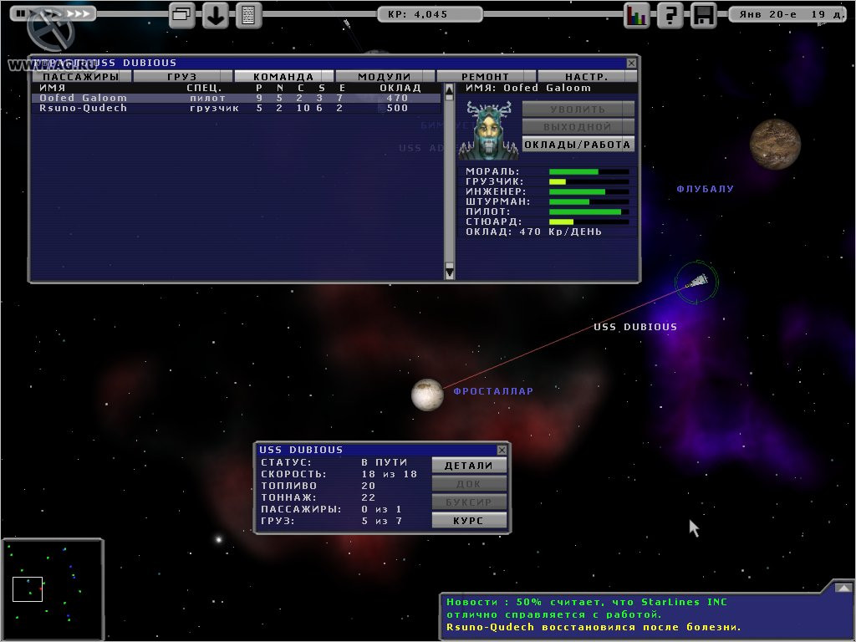Close the USS Dubious crew window

pos(631,63)
